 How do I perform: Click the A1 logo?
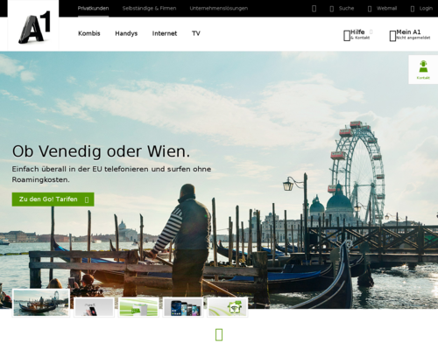tap(34, 28)
